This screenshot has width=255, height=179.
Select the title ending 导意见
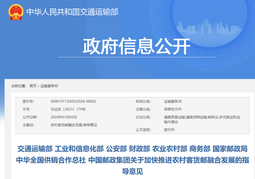pos(132,171)
